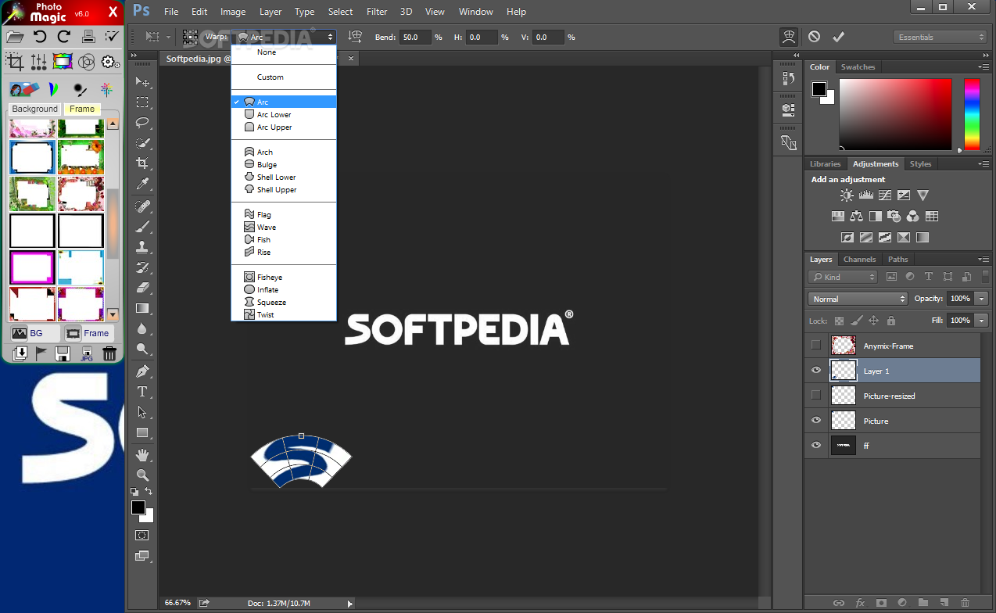The height and width of the screenshot is (613, 996).
Task: Toggle lock transparent pixels
Action: tap(839, 321)
